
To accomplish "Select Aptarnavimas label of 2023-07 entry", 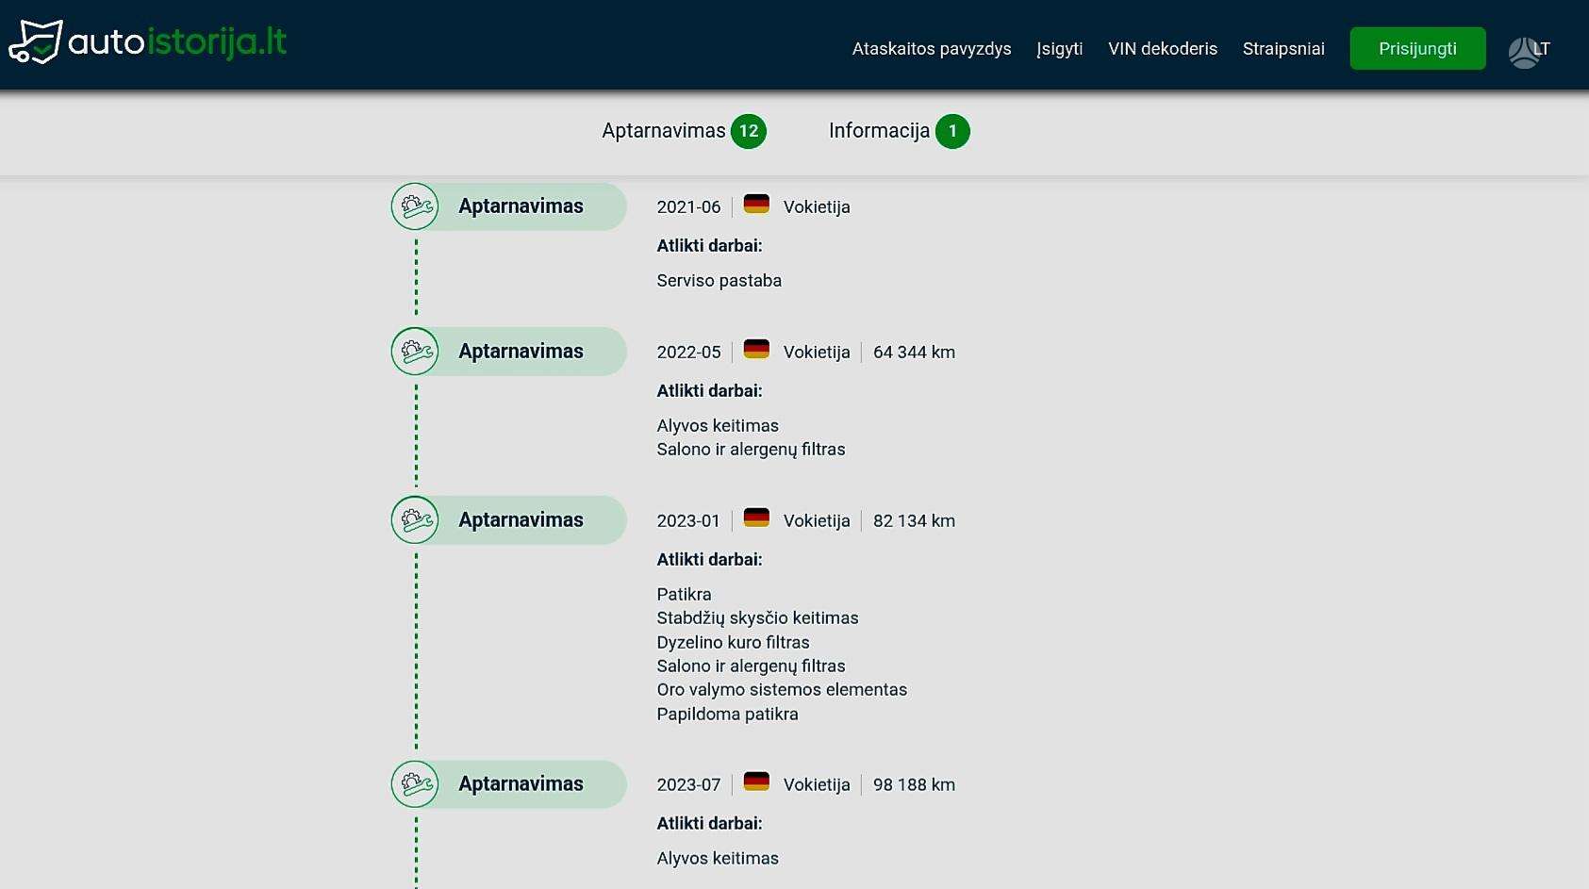I will point(521,784).
